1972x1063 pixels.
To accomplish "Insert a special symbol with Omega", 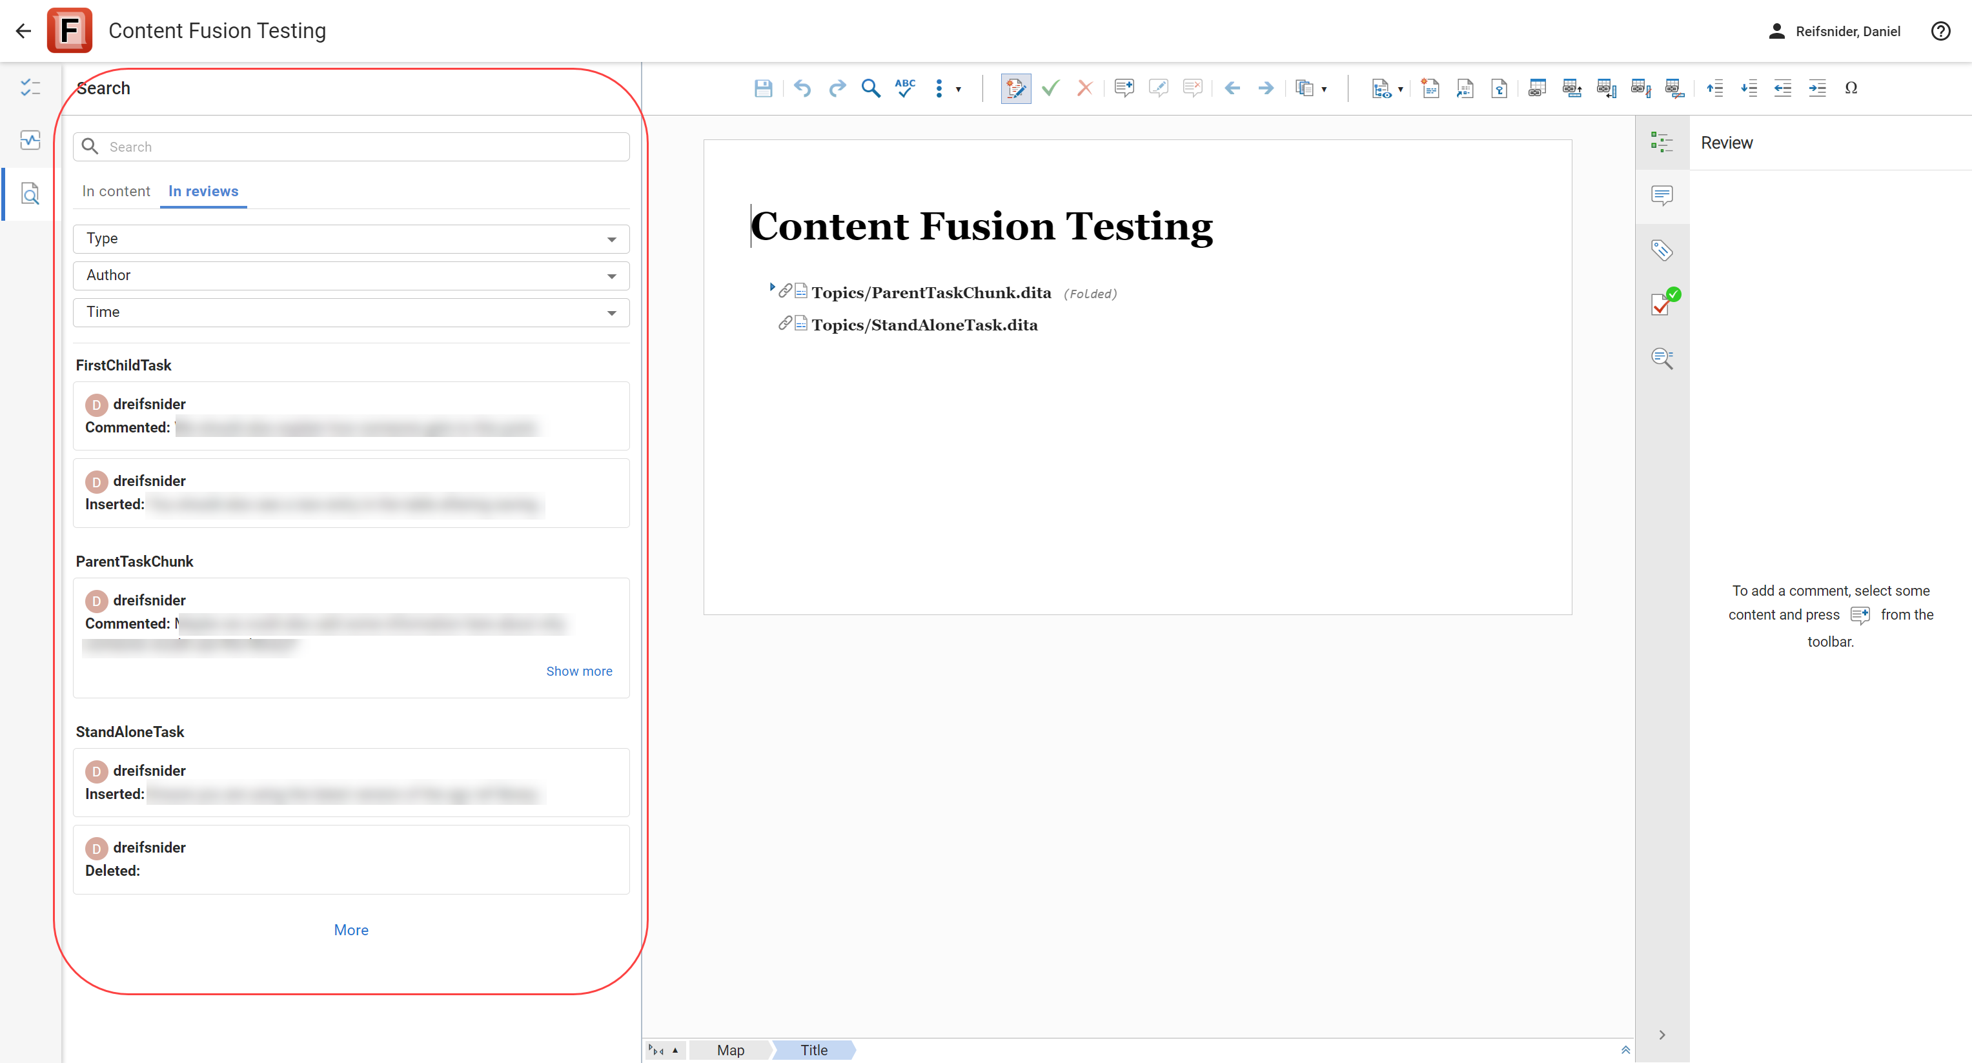I will (1851, 88).
